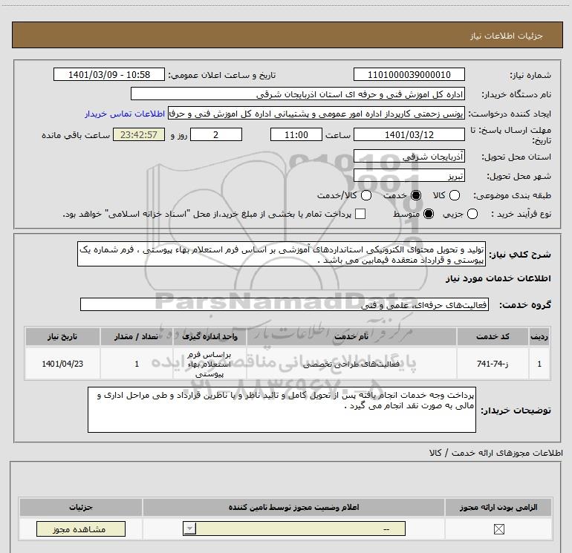This screenshot has height=553, width=572.
Task: Click the request creator field
Action: 316,114
